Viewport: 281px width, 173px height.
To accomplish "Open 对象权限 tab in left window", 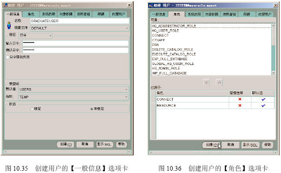I will coord(66,14).
